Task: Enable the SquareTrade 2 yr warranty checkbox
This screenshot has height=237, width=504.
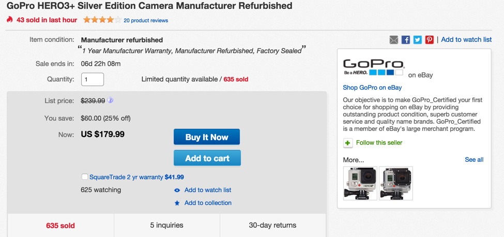Action: click(85, 177)
